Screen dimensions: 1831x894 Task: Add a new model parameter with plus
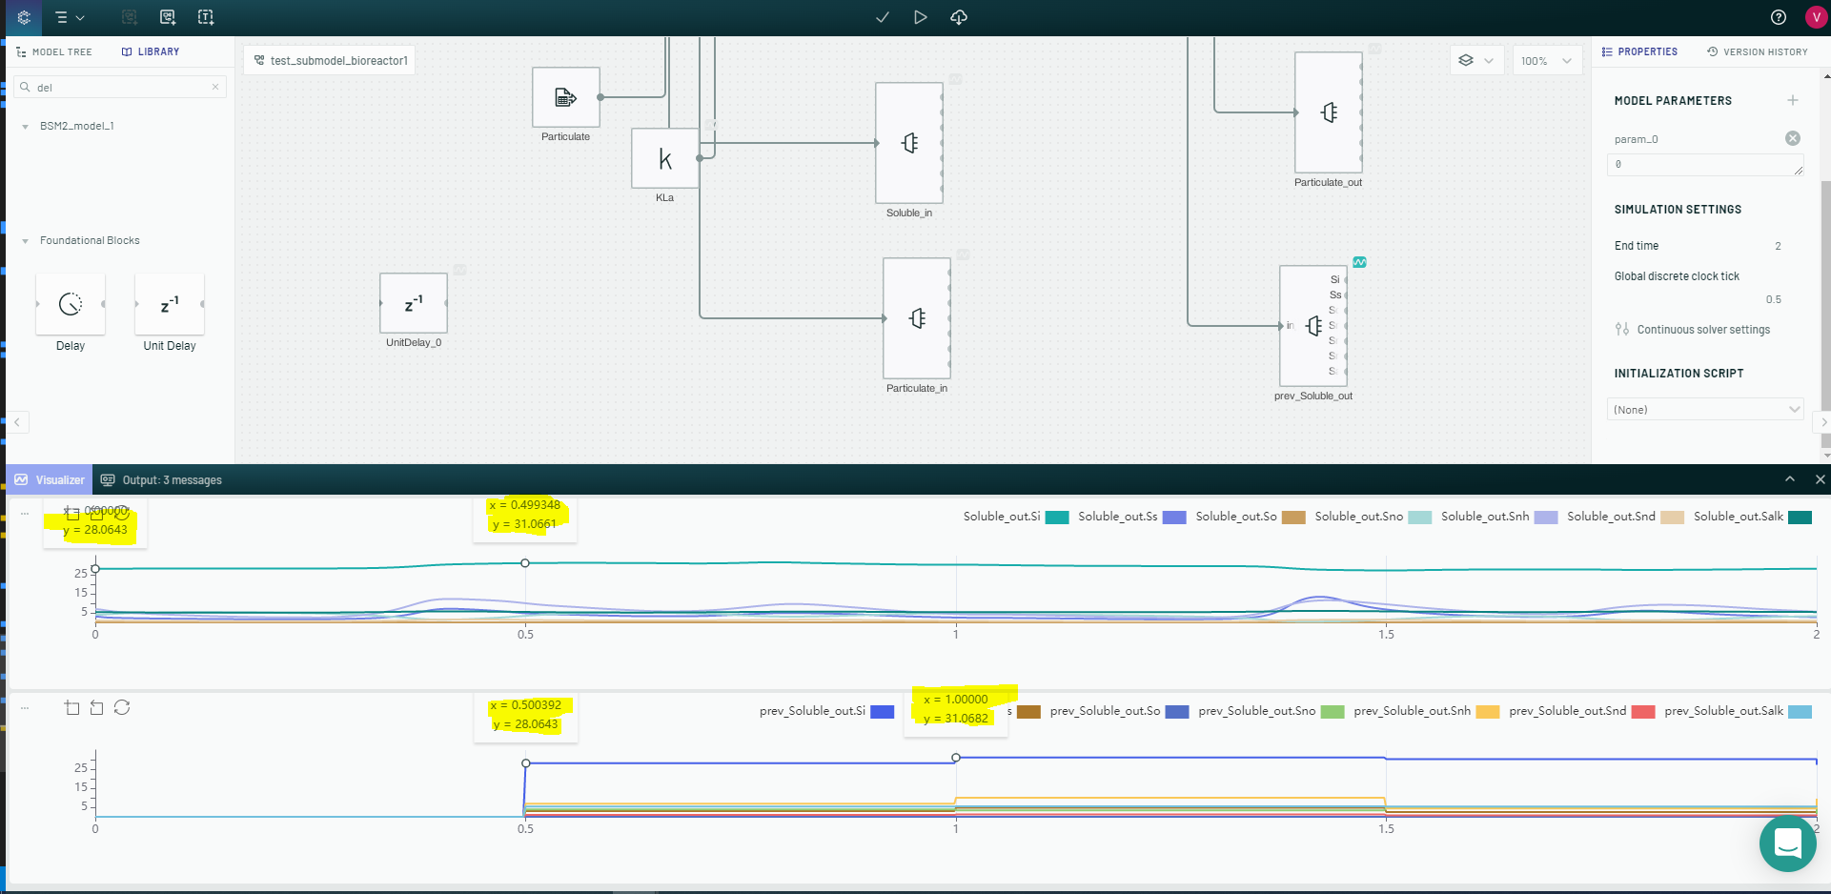point(1792,100)
